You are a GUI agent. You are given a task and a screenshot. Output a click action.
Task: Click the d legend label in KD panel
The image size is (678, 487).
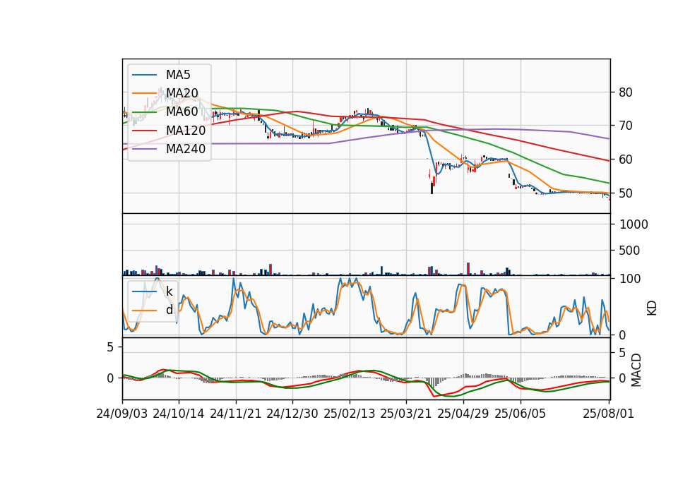click(169, 310)
